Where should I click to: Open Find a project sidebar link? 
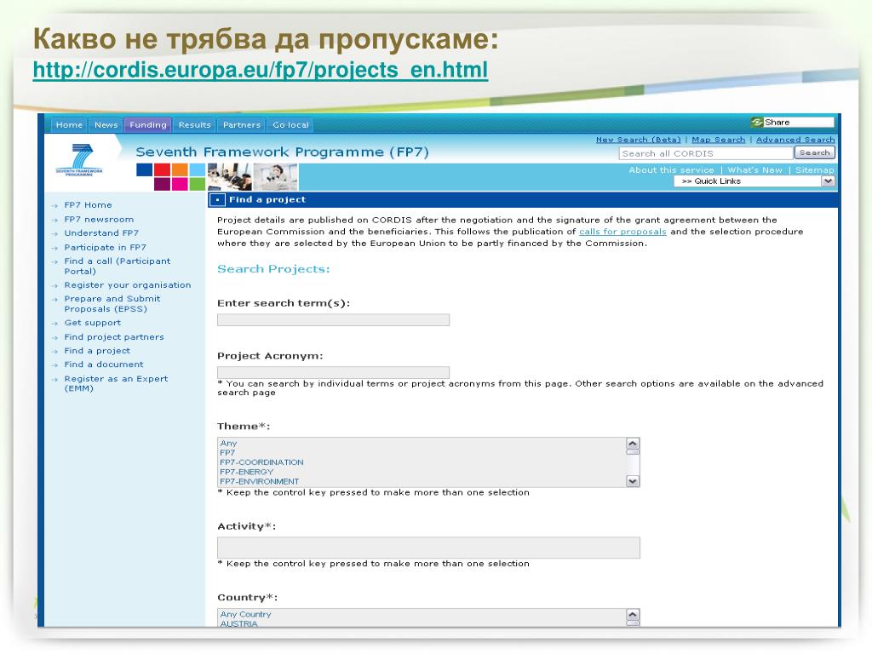(97, 351)
